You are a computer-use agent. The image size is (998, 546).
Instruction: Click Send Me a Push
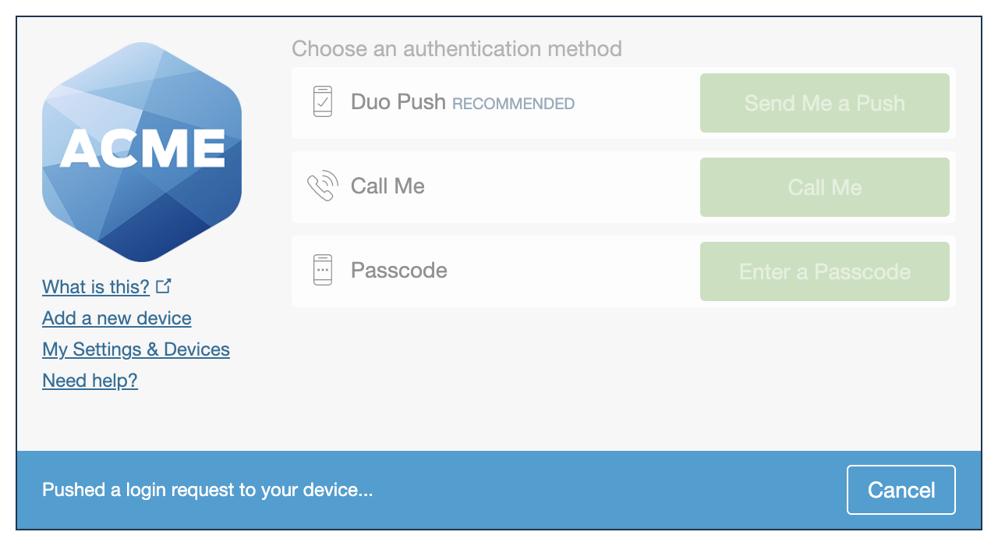pyautogui.click(x=824, y=102)
